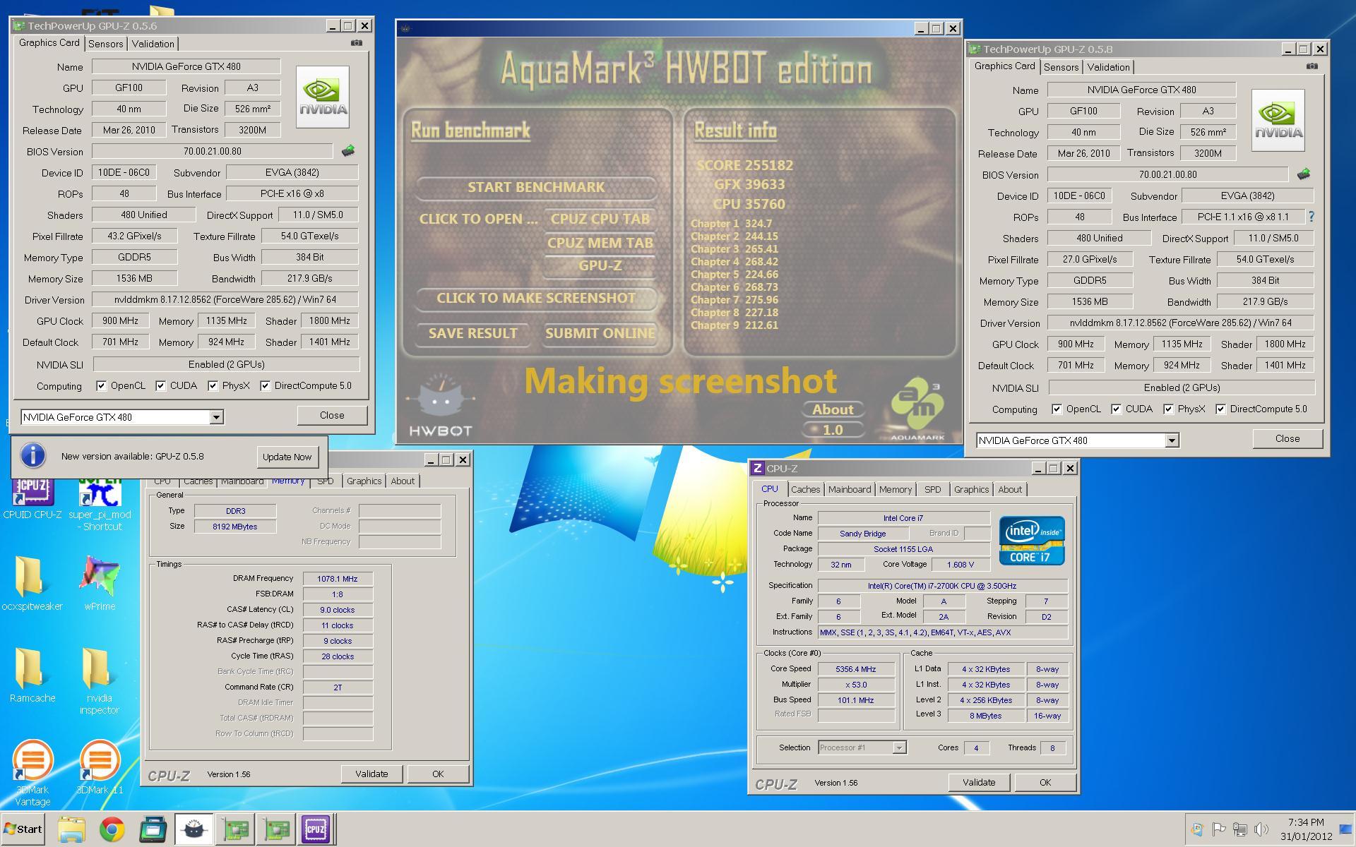Click the volume speaker icon in system tray
The image size is (1356, 847).
(x=1261, y=829)
